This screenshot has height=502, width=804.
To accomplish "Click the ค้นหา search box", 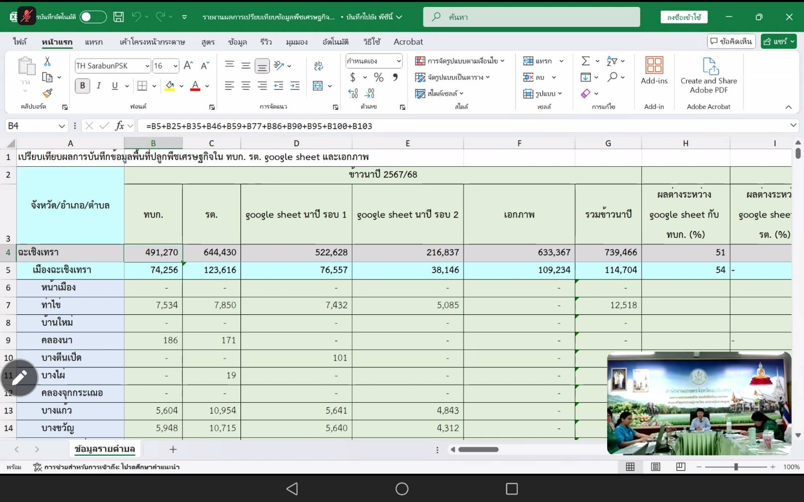I will (x=531, y=17).
